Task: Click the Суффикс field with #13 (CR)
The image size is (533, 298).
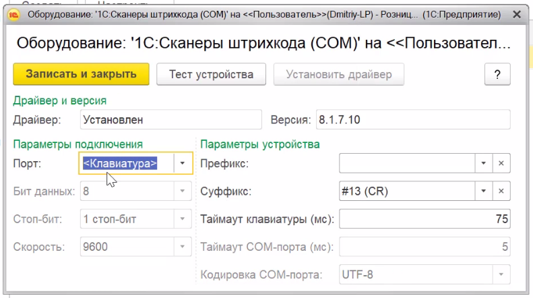Action: pyautogui.click(x=407, y=191)
